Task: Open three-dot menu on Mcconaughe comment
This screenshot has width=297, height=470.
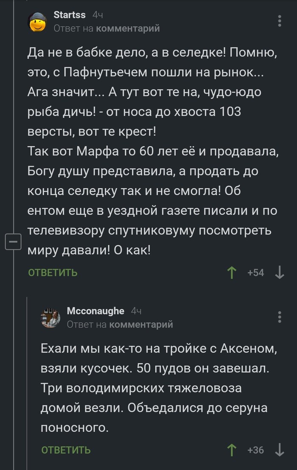Action: (279, 317)
